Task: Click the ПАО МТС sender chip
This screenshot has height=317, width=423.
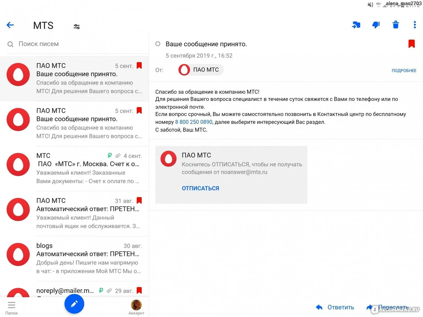Action: click(201, 70)
